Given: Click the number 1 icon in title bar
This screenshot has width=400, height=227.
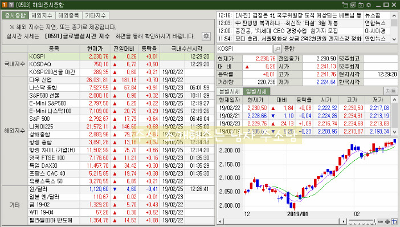Looking at the screenshot, I should pyautogui.click(x=5, y=5).
